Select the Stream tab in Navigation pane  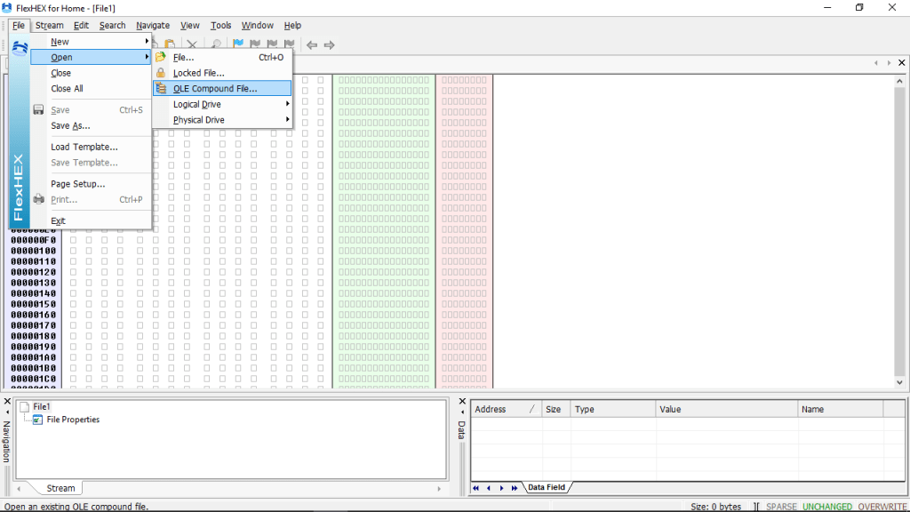60,488
